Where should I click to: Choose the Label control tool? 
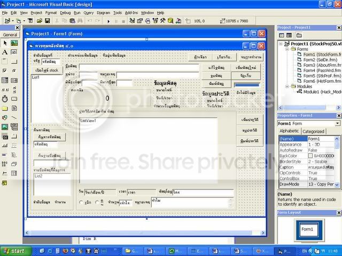(5, 52)
